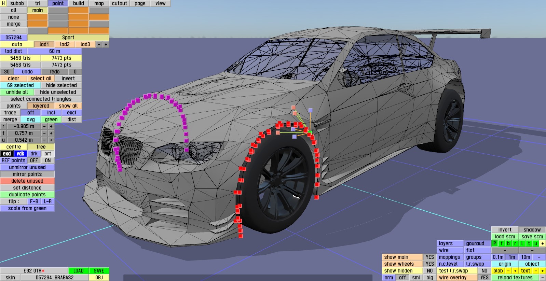Export model with OBJ button
Screen dimensions: 546x281
(99, 278)
